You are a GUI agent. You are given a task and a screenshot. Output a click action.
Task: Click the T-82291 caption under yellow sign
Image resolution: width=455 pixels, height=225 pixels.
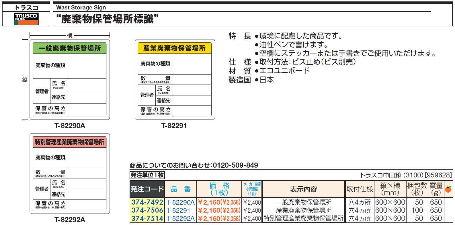tap(174, 126)
